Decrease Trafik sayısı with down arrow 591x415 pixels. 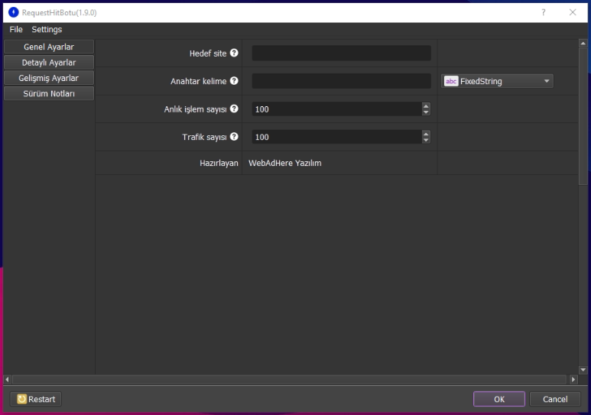[426, 141]
